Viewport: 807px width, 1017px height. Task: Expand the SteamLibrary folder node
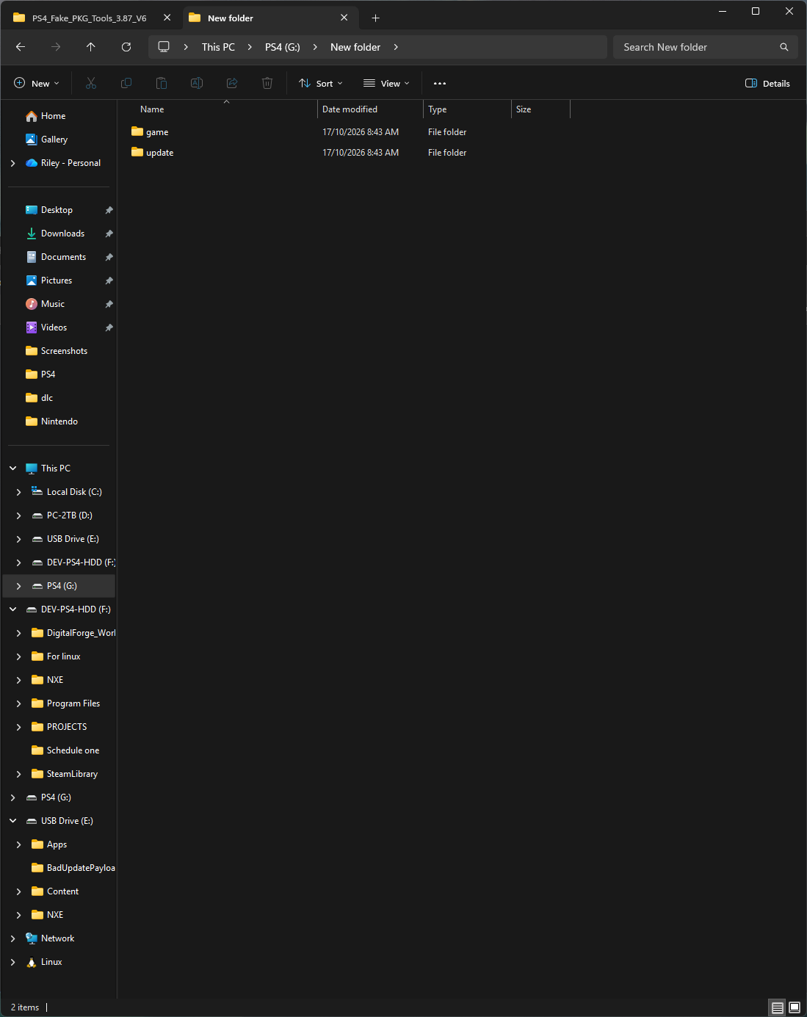[x=18, y=774]
